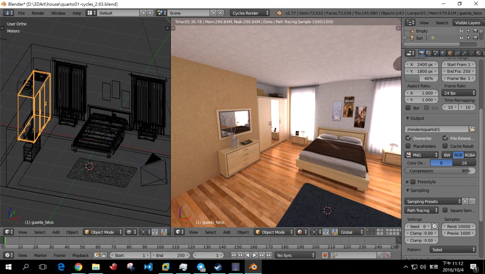
Task: Set color depth to 16
Action: [464, 163]
